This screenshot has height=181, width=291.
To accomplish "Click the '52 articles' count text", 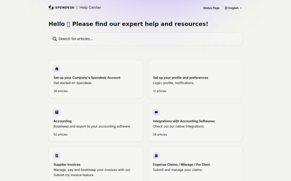I will [61, 135].
